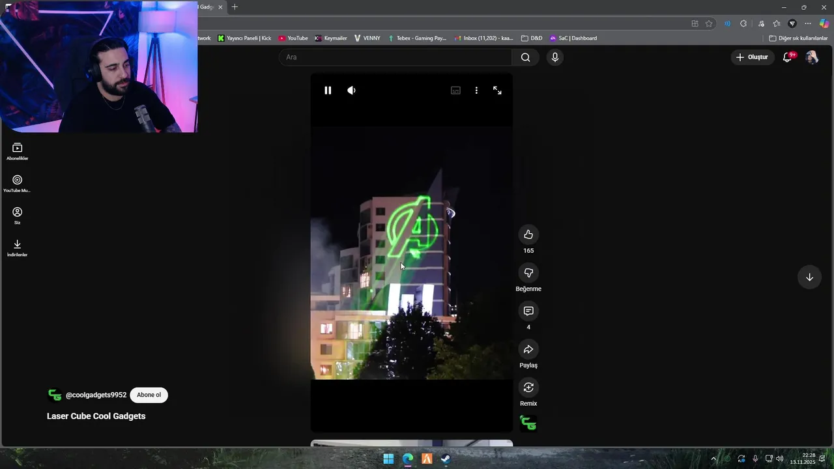Open the account avatar menu
The width and height of the screenshot is (834, 469).
tap(812, 57)
